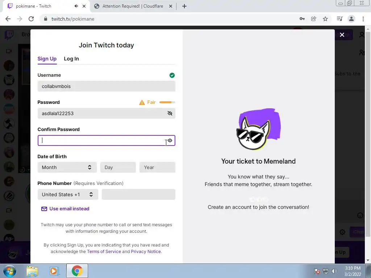Mute audio on pokimane tab speaker icon
371x278 pixels.
tap(76, 6)
